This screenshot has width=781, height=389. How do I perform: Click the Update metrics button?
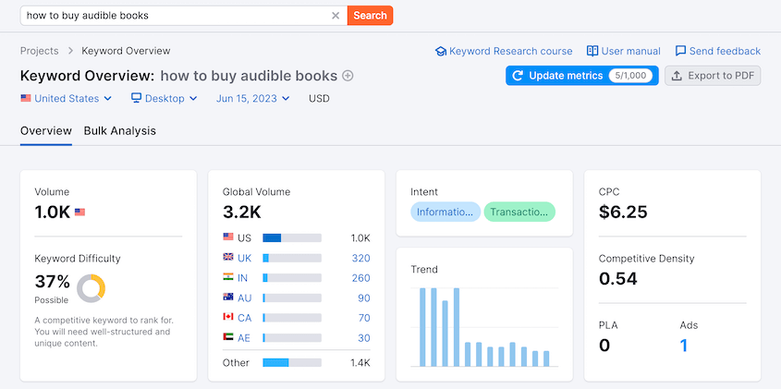point(581,76)
